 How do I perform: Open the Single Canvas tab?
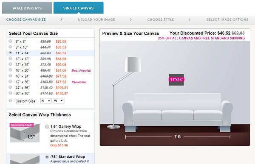click(78, 8)
